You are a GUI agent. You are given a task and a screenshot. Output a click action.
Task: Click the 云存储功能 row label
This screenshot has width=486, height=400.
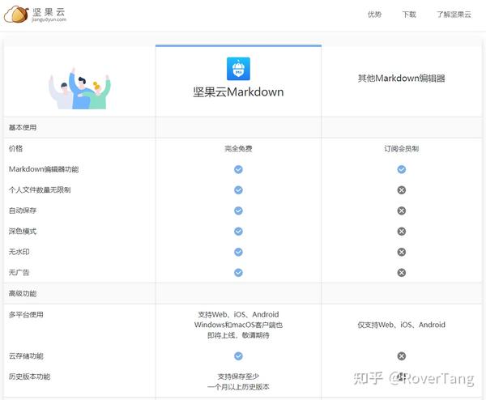pyautogui.click(x=26, y=356)
